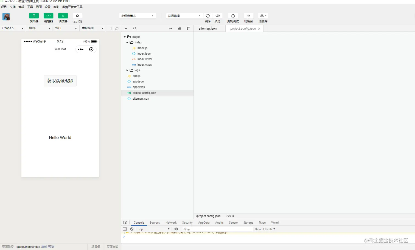Screen dimensions: 415x250
Task: Open index.wxml in file tree
Action: [x=144, y=59]
